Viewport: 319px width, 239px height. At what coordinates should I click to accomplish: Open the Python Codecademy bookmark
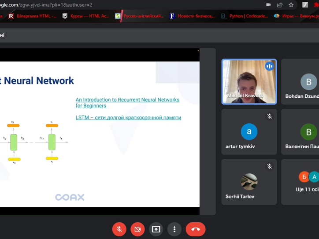[244, 16]
